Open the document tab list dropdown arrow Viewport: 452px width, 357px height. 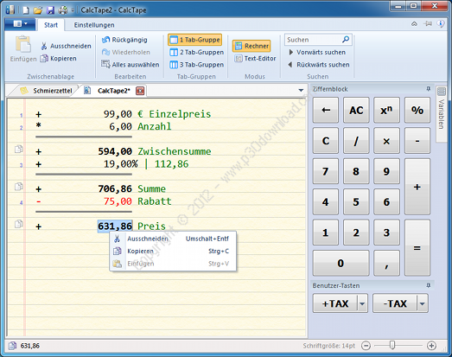coord(301,91)
